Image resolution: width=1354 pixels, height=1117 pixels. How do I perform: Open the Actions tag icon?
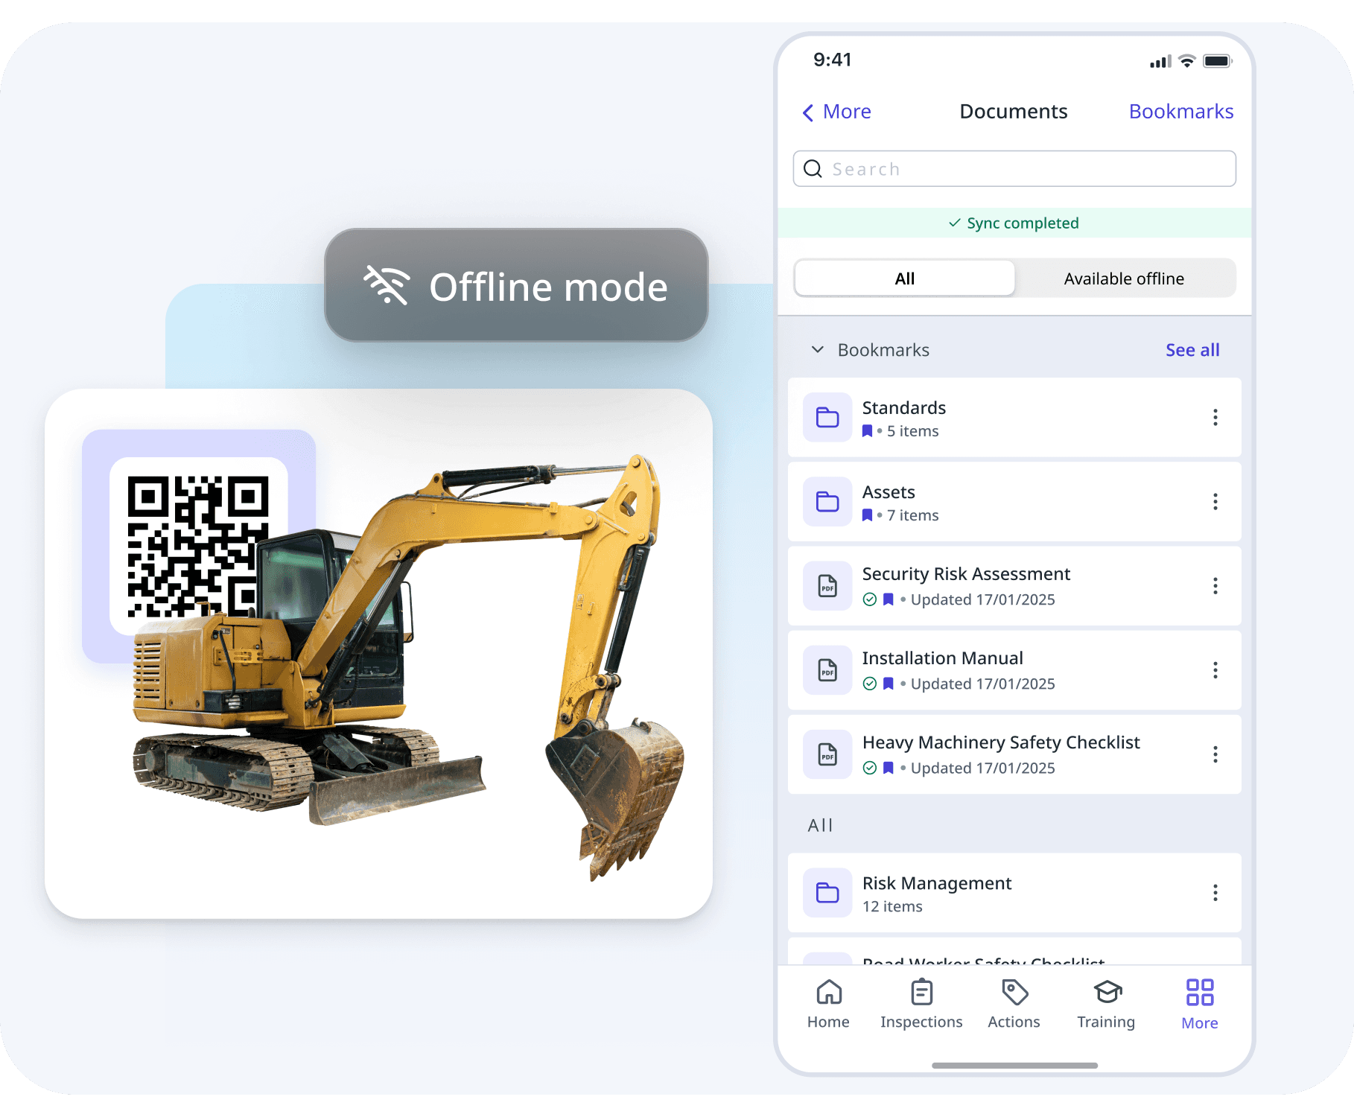1014,993
